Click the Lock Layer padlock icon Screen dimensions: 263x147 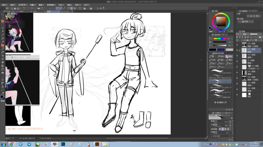coord(245,37)
